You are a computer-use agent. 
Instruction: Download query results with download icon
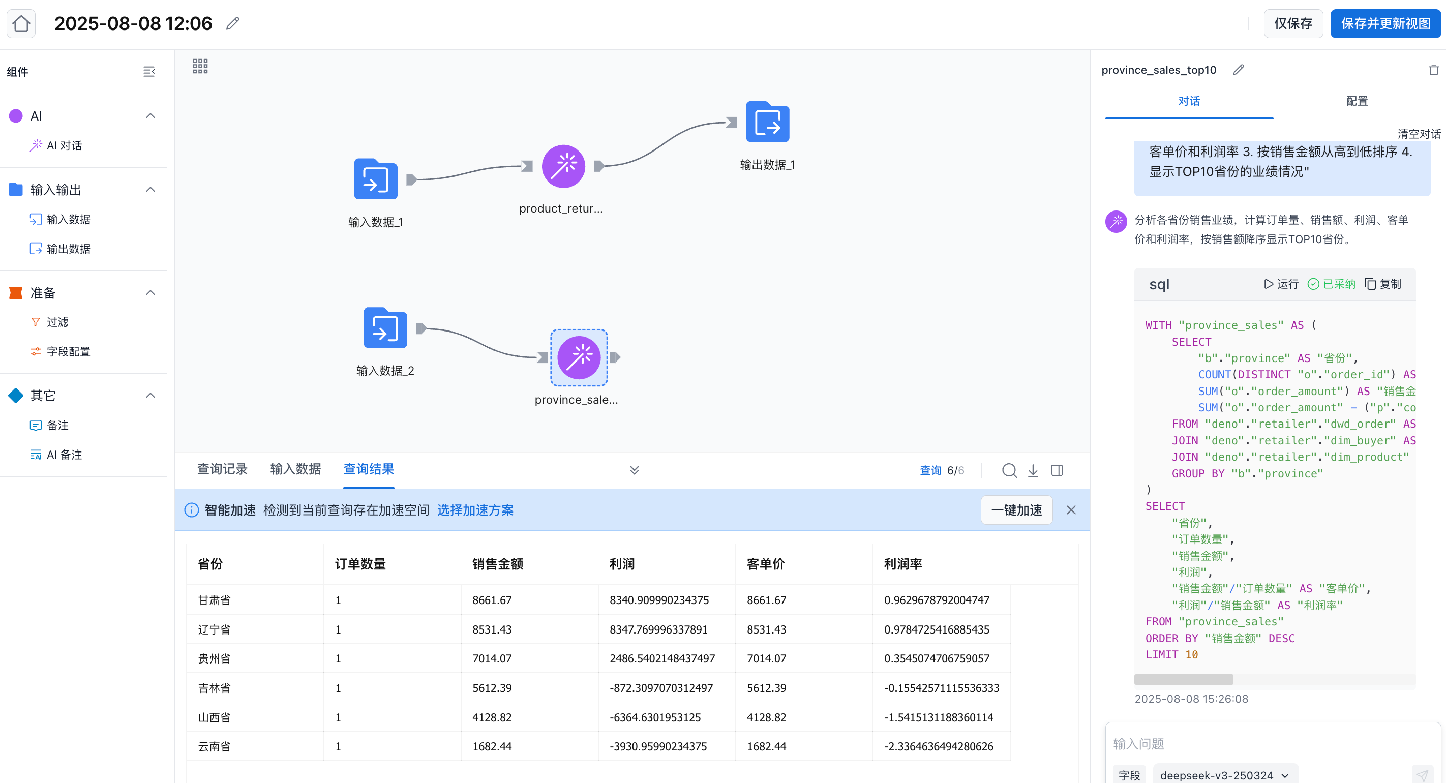[1033, 470]
